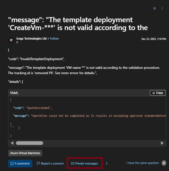Click the YAML language label

click(14, 93)
